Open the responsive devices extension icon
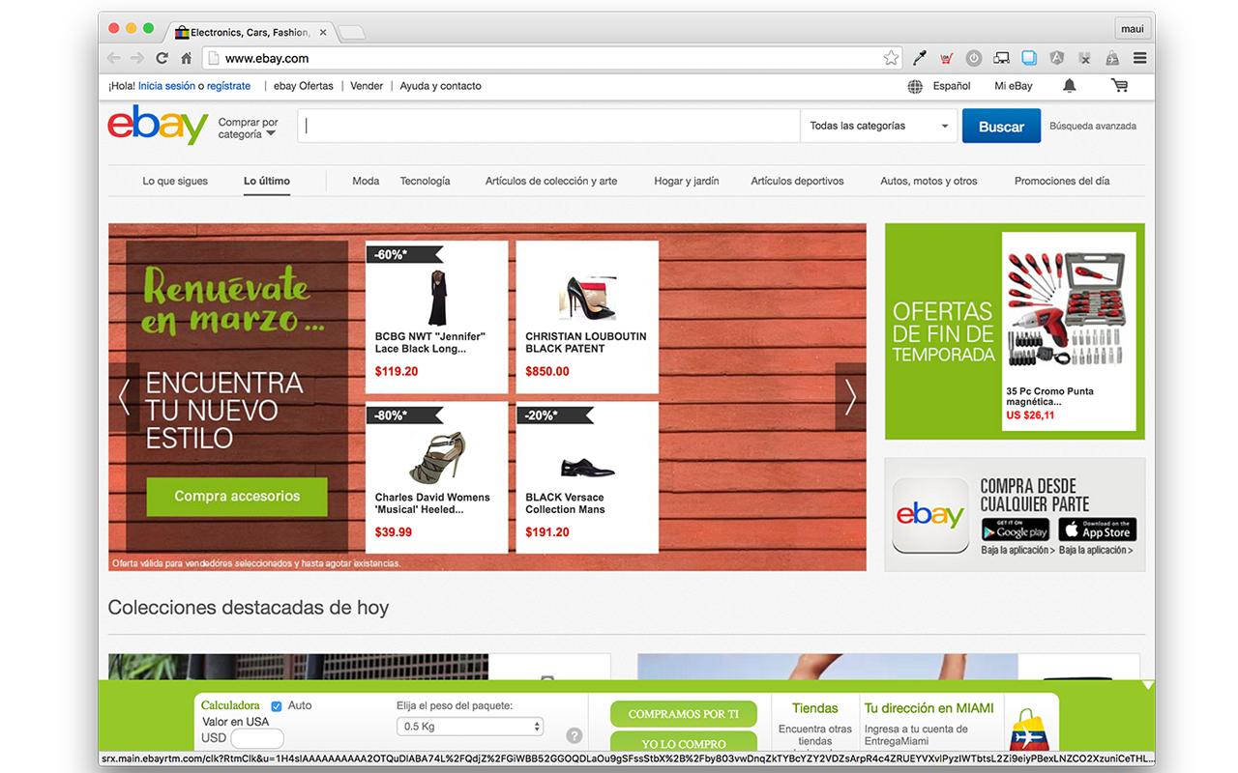The width and height of the screenshot is (1238, 773). coord(1002,58)
